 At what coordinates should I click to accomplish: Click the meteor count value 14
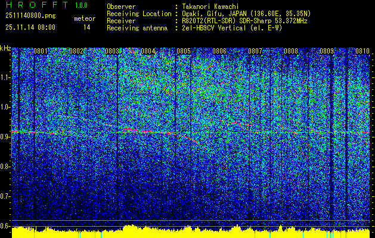[87, 27]
